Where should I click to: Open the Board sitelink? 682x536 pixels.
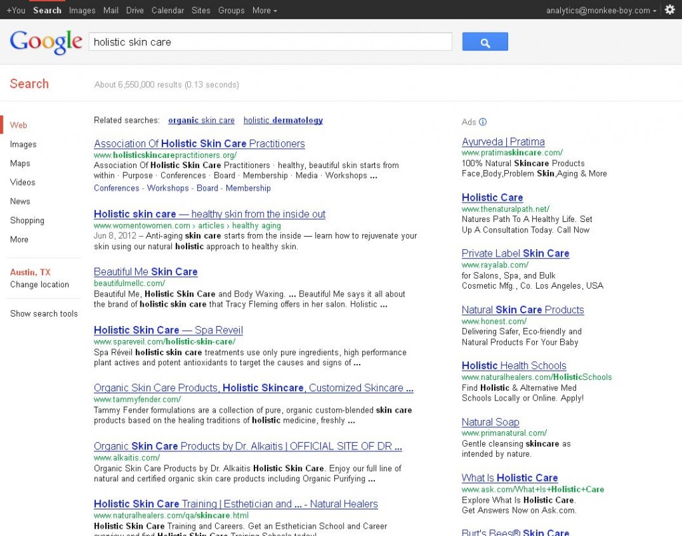208,188
